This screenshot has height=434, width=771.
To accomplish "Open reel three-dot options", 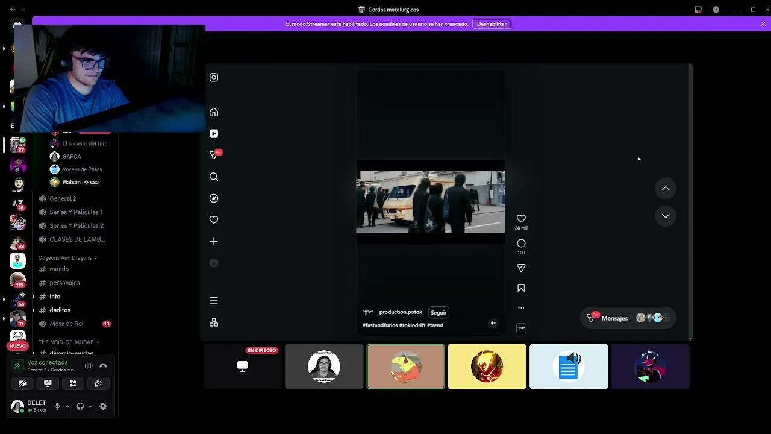I will (521, 308).
